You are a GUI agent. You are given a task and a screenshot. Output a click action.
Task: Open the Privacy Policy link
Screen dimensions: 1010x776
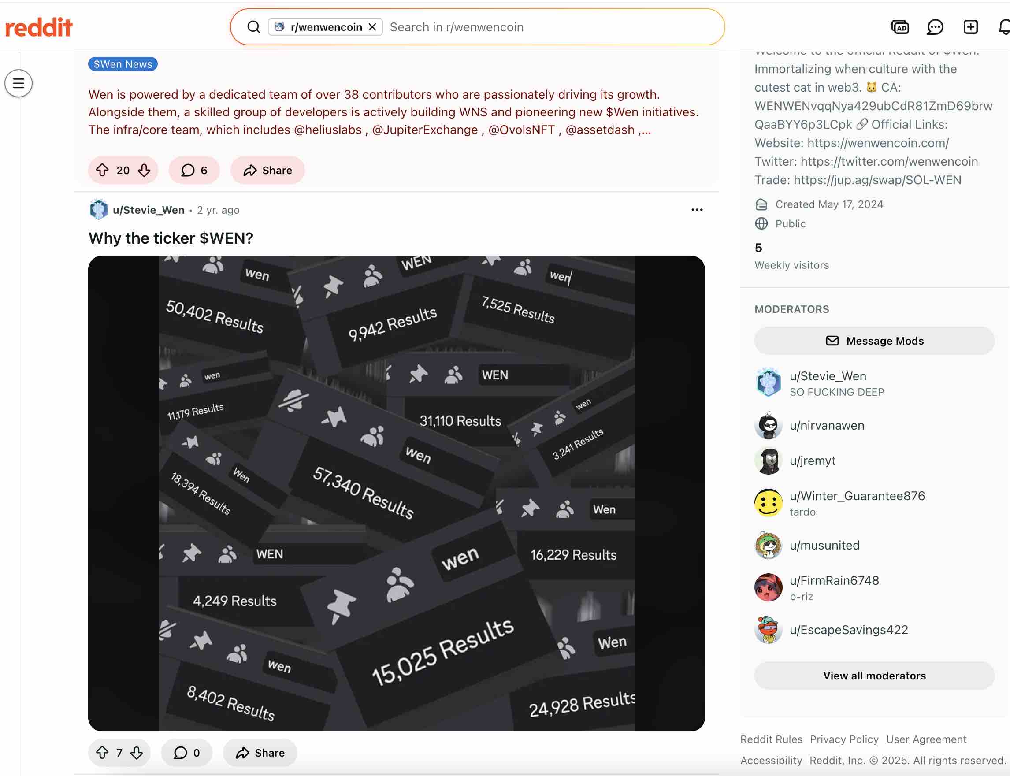point(844,739)
